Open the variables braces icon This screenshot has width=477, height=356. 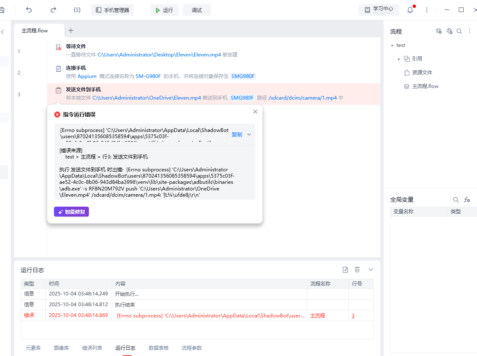(x=77, y=10)
